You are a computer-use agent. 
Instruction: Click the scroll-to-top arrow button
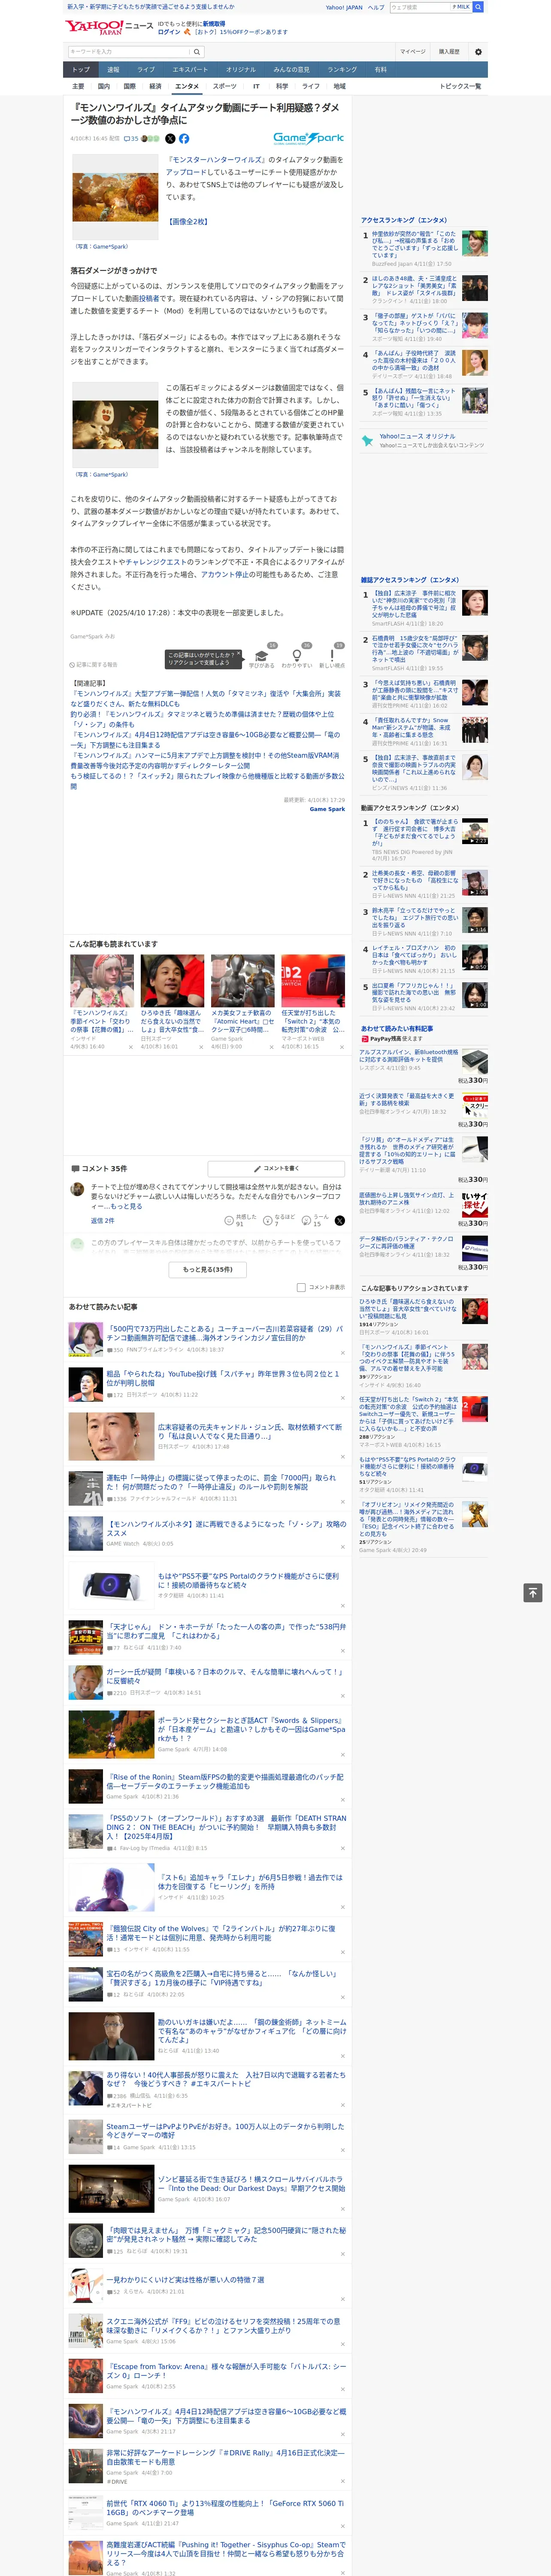tap(533, 1593)
